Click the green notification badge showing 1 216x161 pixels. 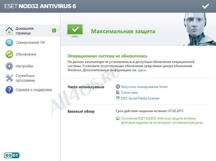[x=54, y=30]
